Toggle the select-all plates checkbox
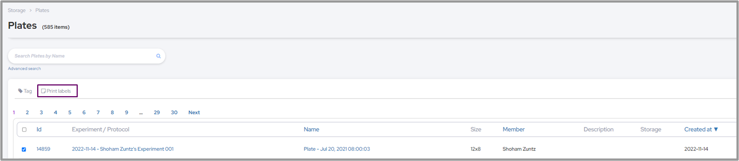This screenshot has height=161, width=739. pos(24,130)
